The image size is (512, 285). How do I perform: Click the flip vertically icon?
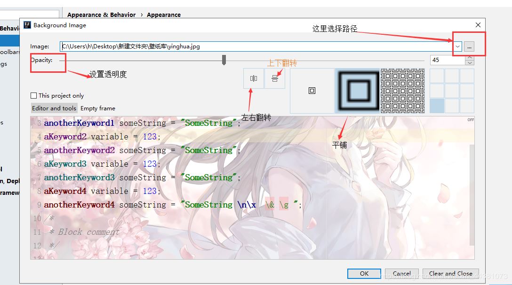point(275,78)
